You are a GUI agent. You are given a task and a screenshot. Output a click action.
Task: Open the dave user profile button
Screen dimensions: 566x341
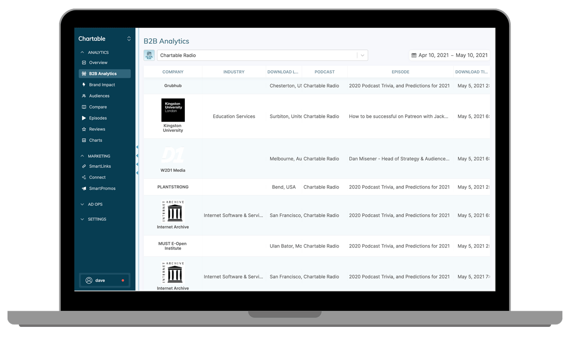(x=105, y=280)
